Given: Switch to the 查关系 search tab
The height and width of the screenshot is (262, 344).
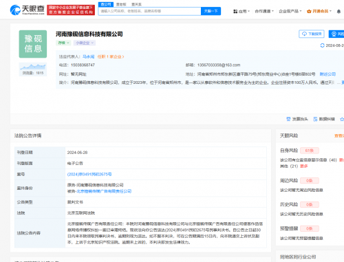Looking at the screenshot, I should coord(136,4).
